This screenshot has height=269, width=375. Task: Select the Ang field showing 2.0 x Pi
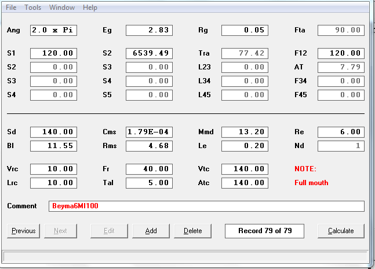(53, 30)
